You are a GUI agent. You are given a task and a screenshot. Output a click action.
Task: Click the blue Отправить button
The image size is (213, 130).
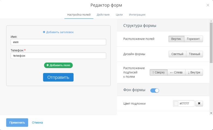(58, 77)
